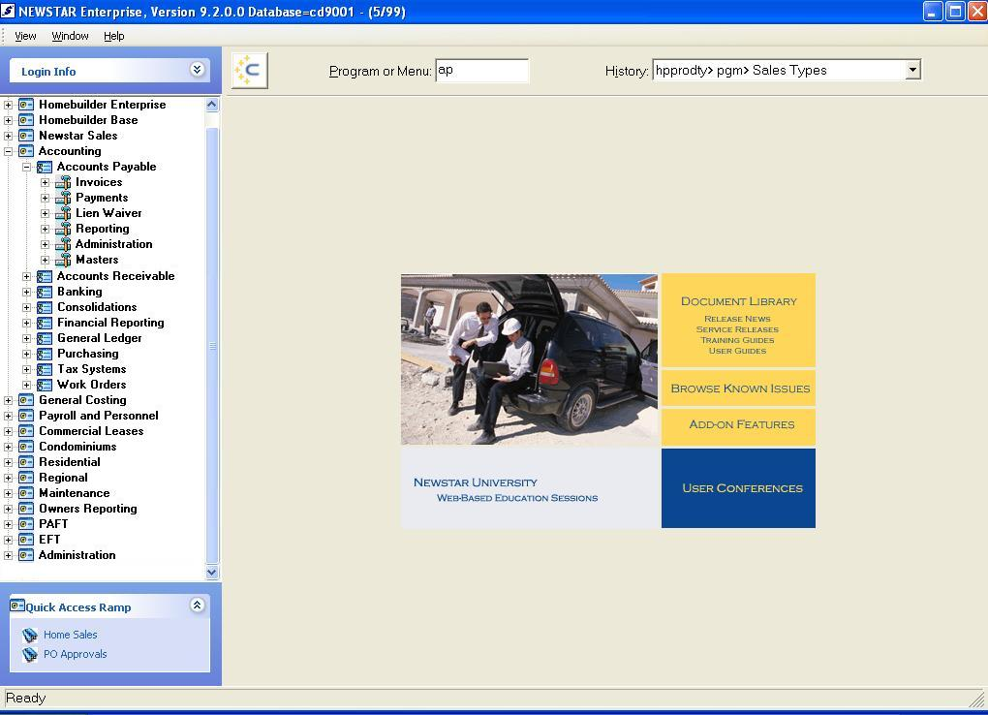Open Browse Known Issues tile
The image size is (988, 715).
[x=738, y=389]
